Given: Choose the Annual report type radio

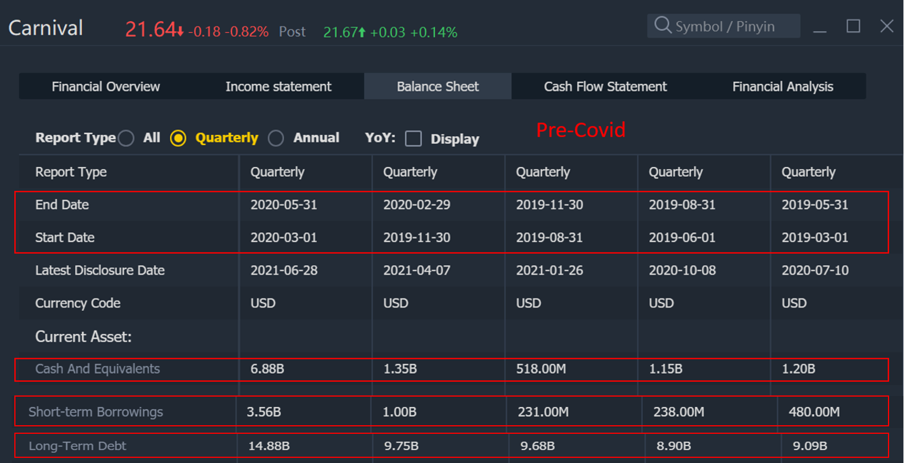Looking at the screenshot, I should tap(276, 138).
